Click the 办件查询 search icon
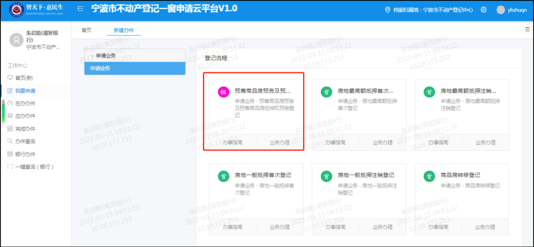This screenshot has width=534, height=247. (10, 141)
